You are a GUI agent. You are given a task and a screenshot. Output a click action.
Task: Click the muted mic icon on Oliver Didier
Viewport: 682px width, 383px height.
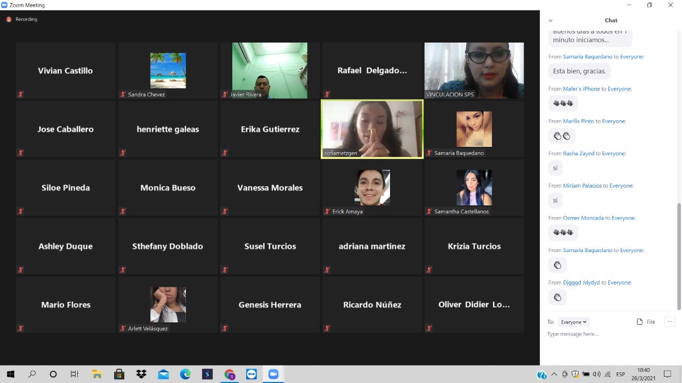(429, 329)
